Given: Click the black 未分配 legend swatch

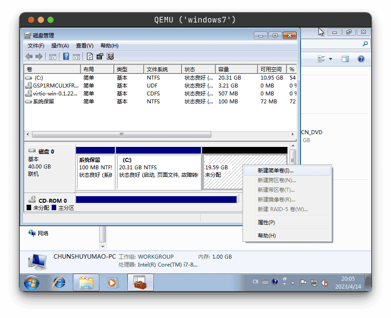Looking at the screenshot, I should click(x=29, y=208).
